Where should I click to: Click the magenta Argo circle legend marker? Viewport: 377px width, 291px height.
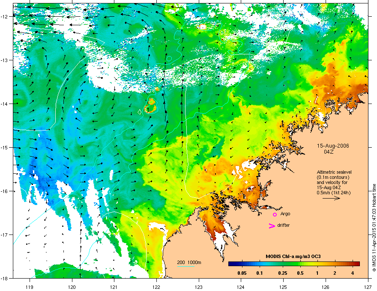[275, 214]
